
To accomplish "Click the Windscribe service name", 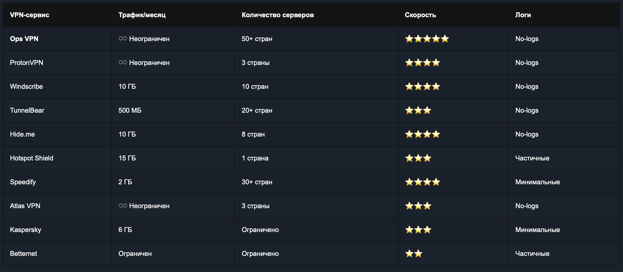I will point(26,87).
